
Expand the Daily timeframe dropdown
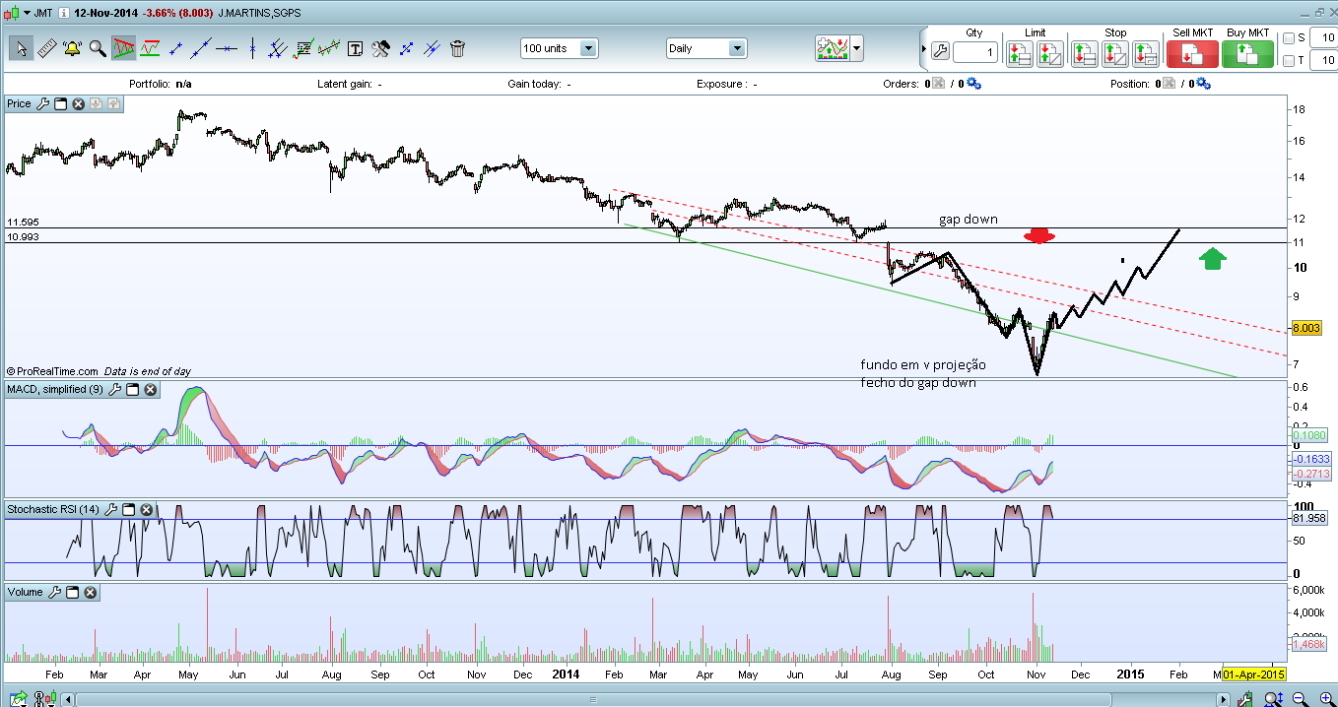736,48
